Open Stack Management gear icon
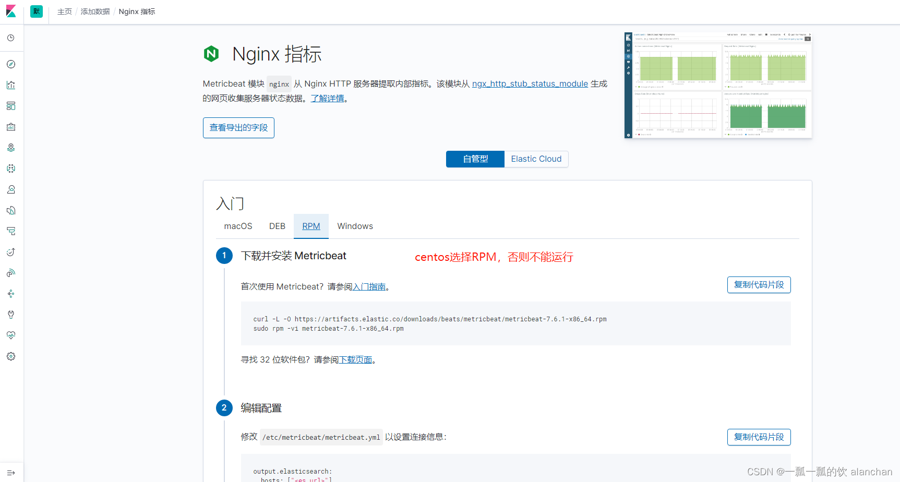The height and width of the screenshot is (482, 900). tap(10, 356)
